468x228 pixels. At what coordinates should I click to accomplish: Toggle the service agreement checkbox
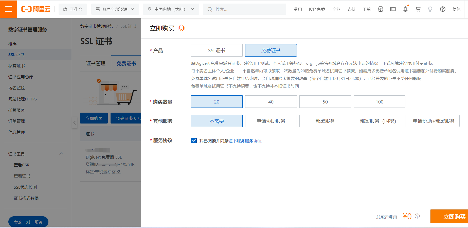pyautogui.click(x=194, y=141)
